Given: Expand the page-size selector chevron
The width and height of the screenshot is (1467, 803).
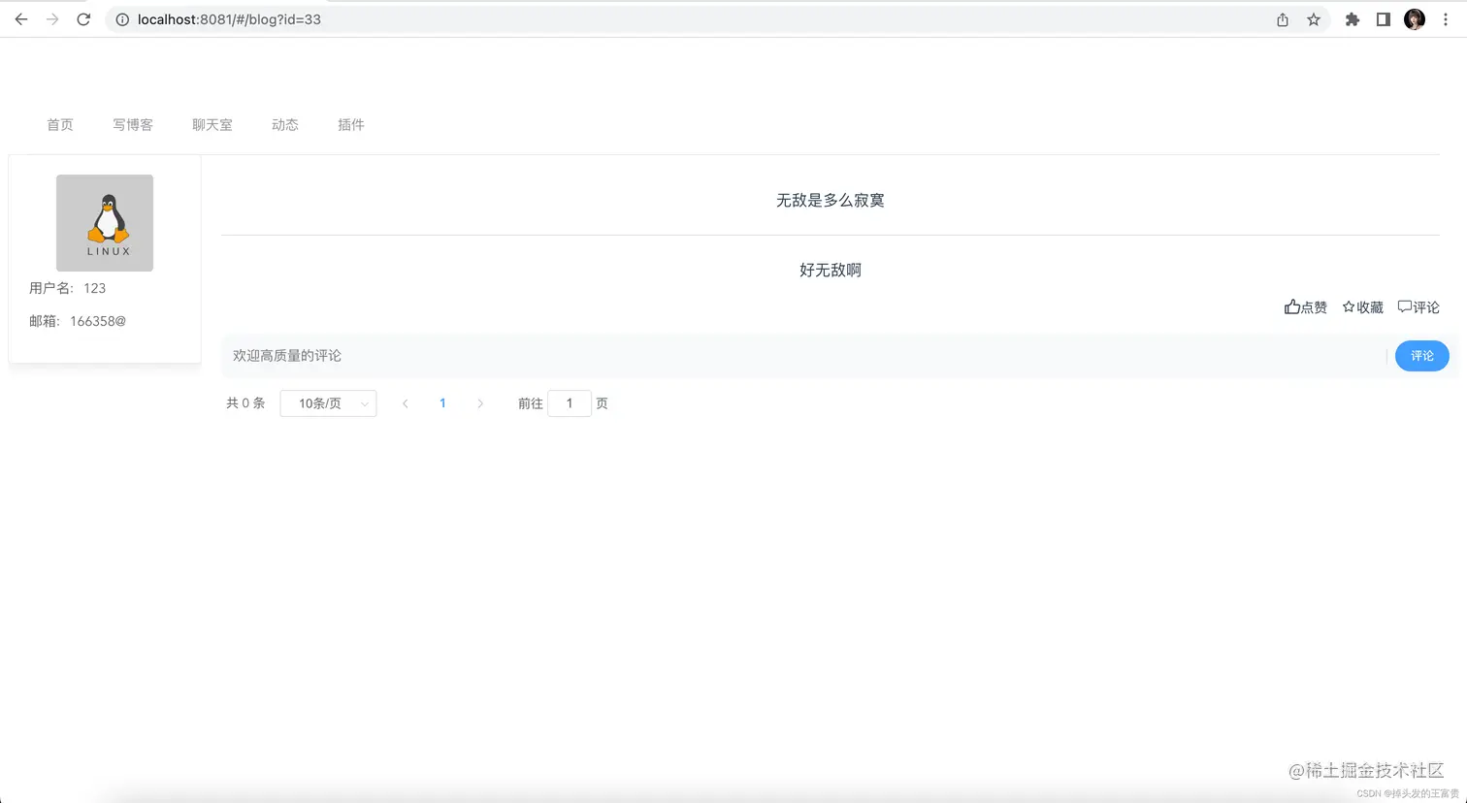Looking at the screenshot, I should point(364,403).
